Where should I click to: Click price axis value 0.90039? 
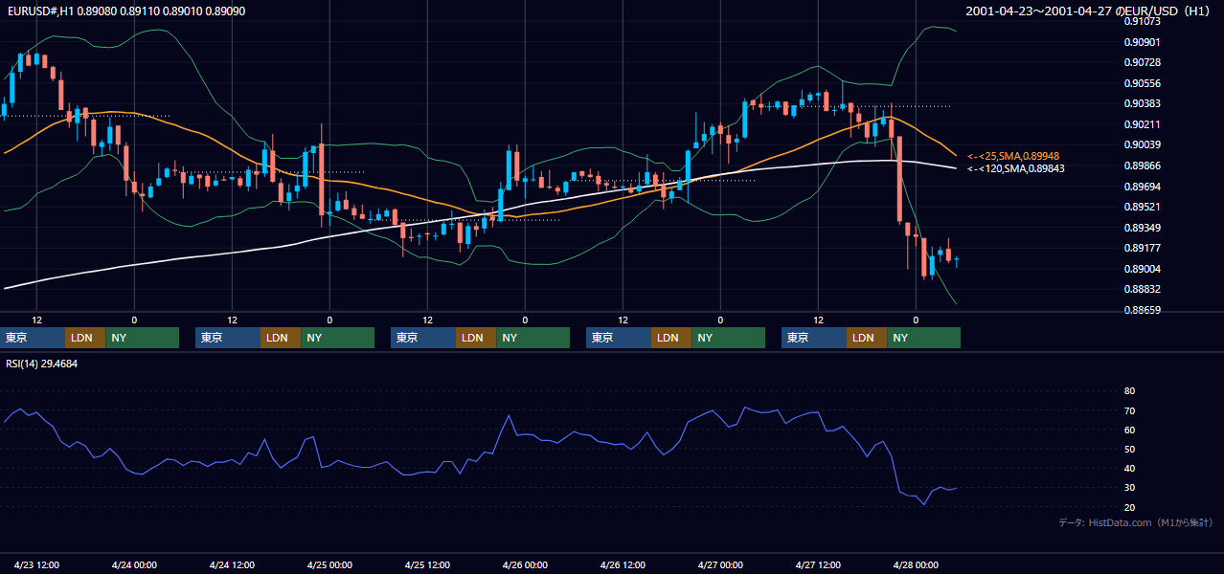1142,144
